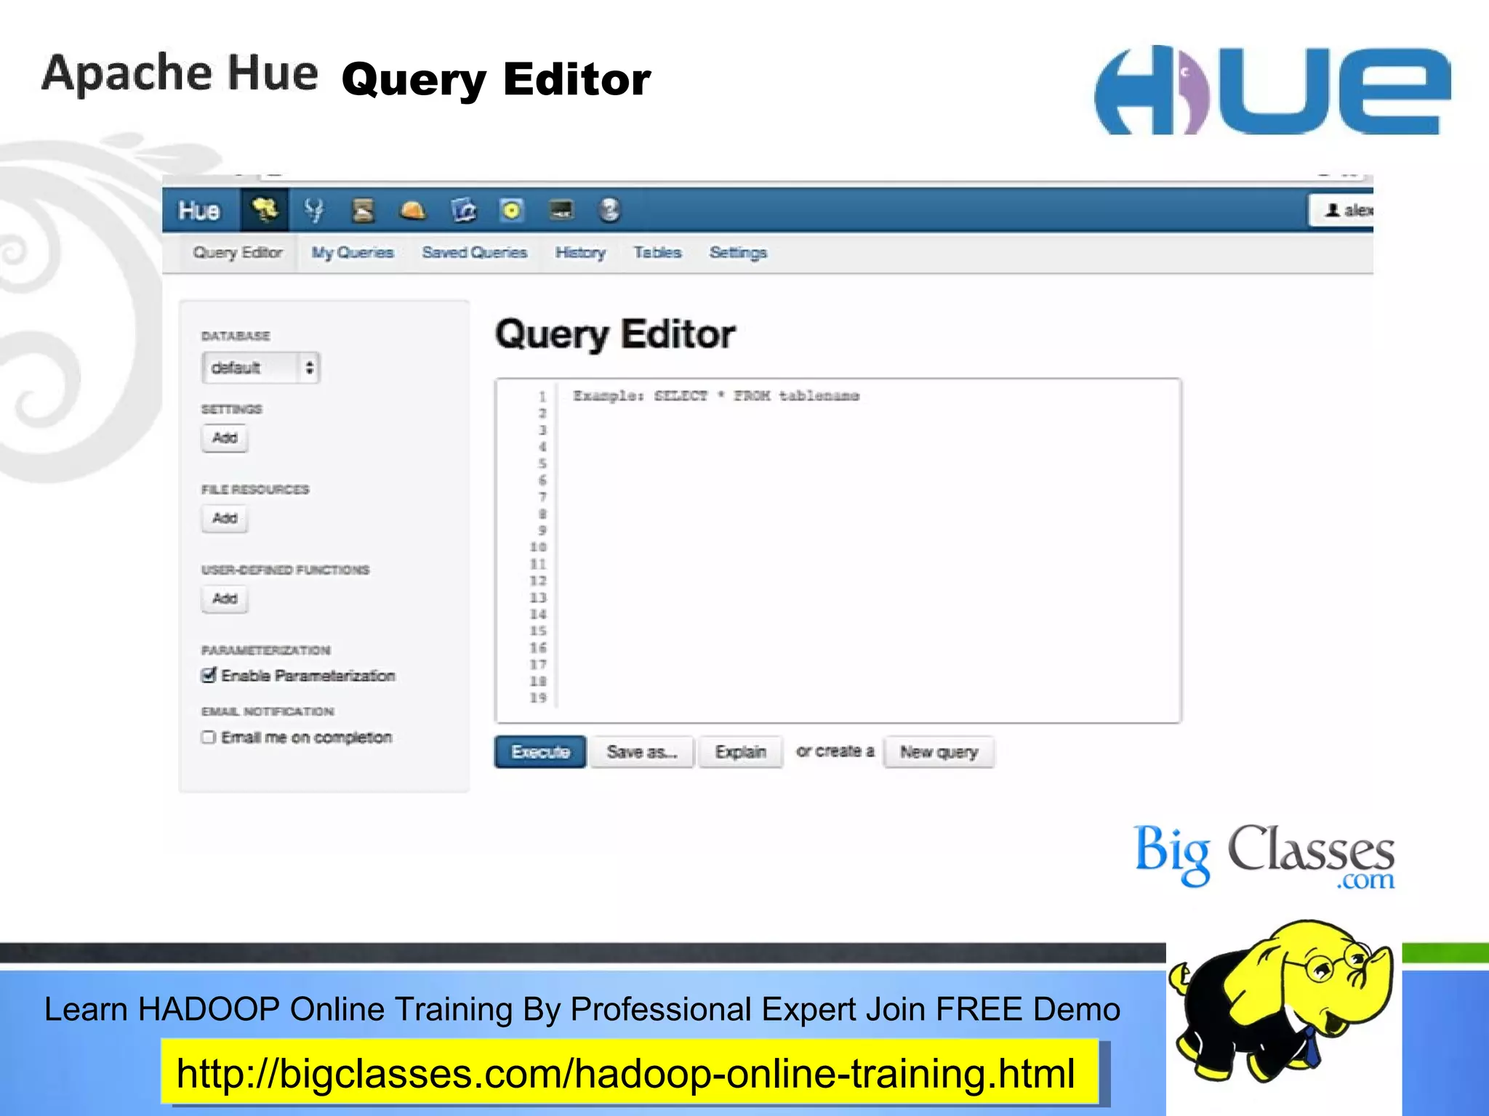The image size is (1489, 1116).
Task: Click the New query button
Action: pyautogui.click(x=939, y=752)
